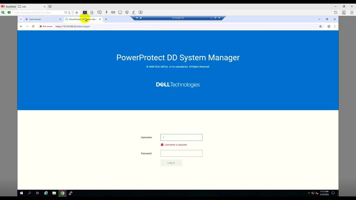Click the AnyDesk logo
This screenshot has width=356, height=200.
(x=8, y=6)
